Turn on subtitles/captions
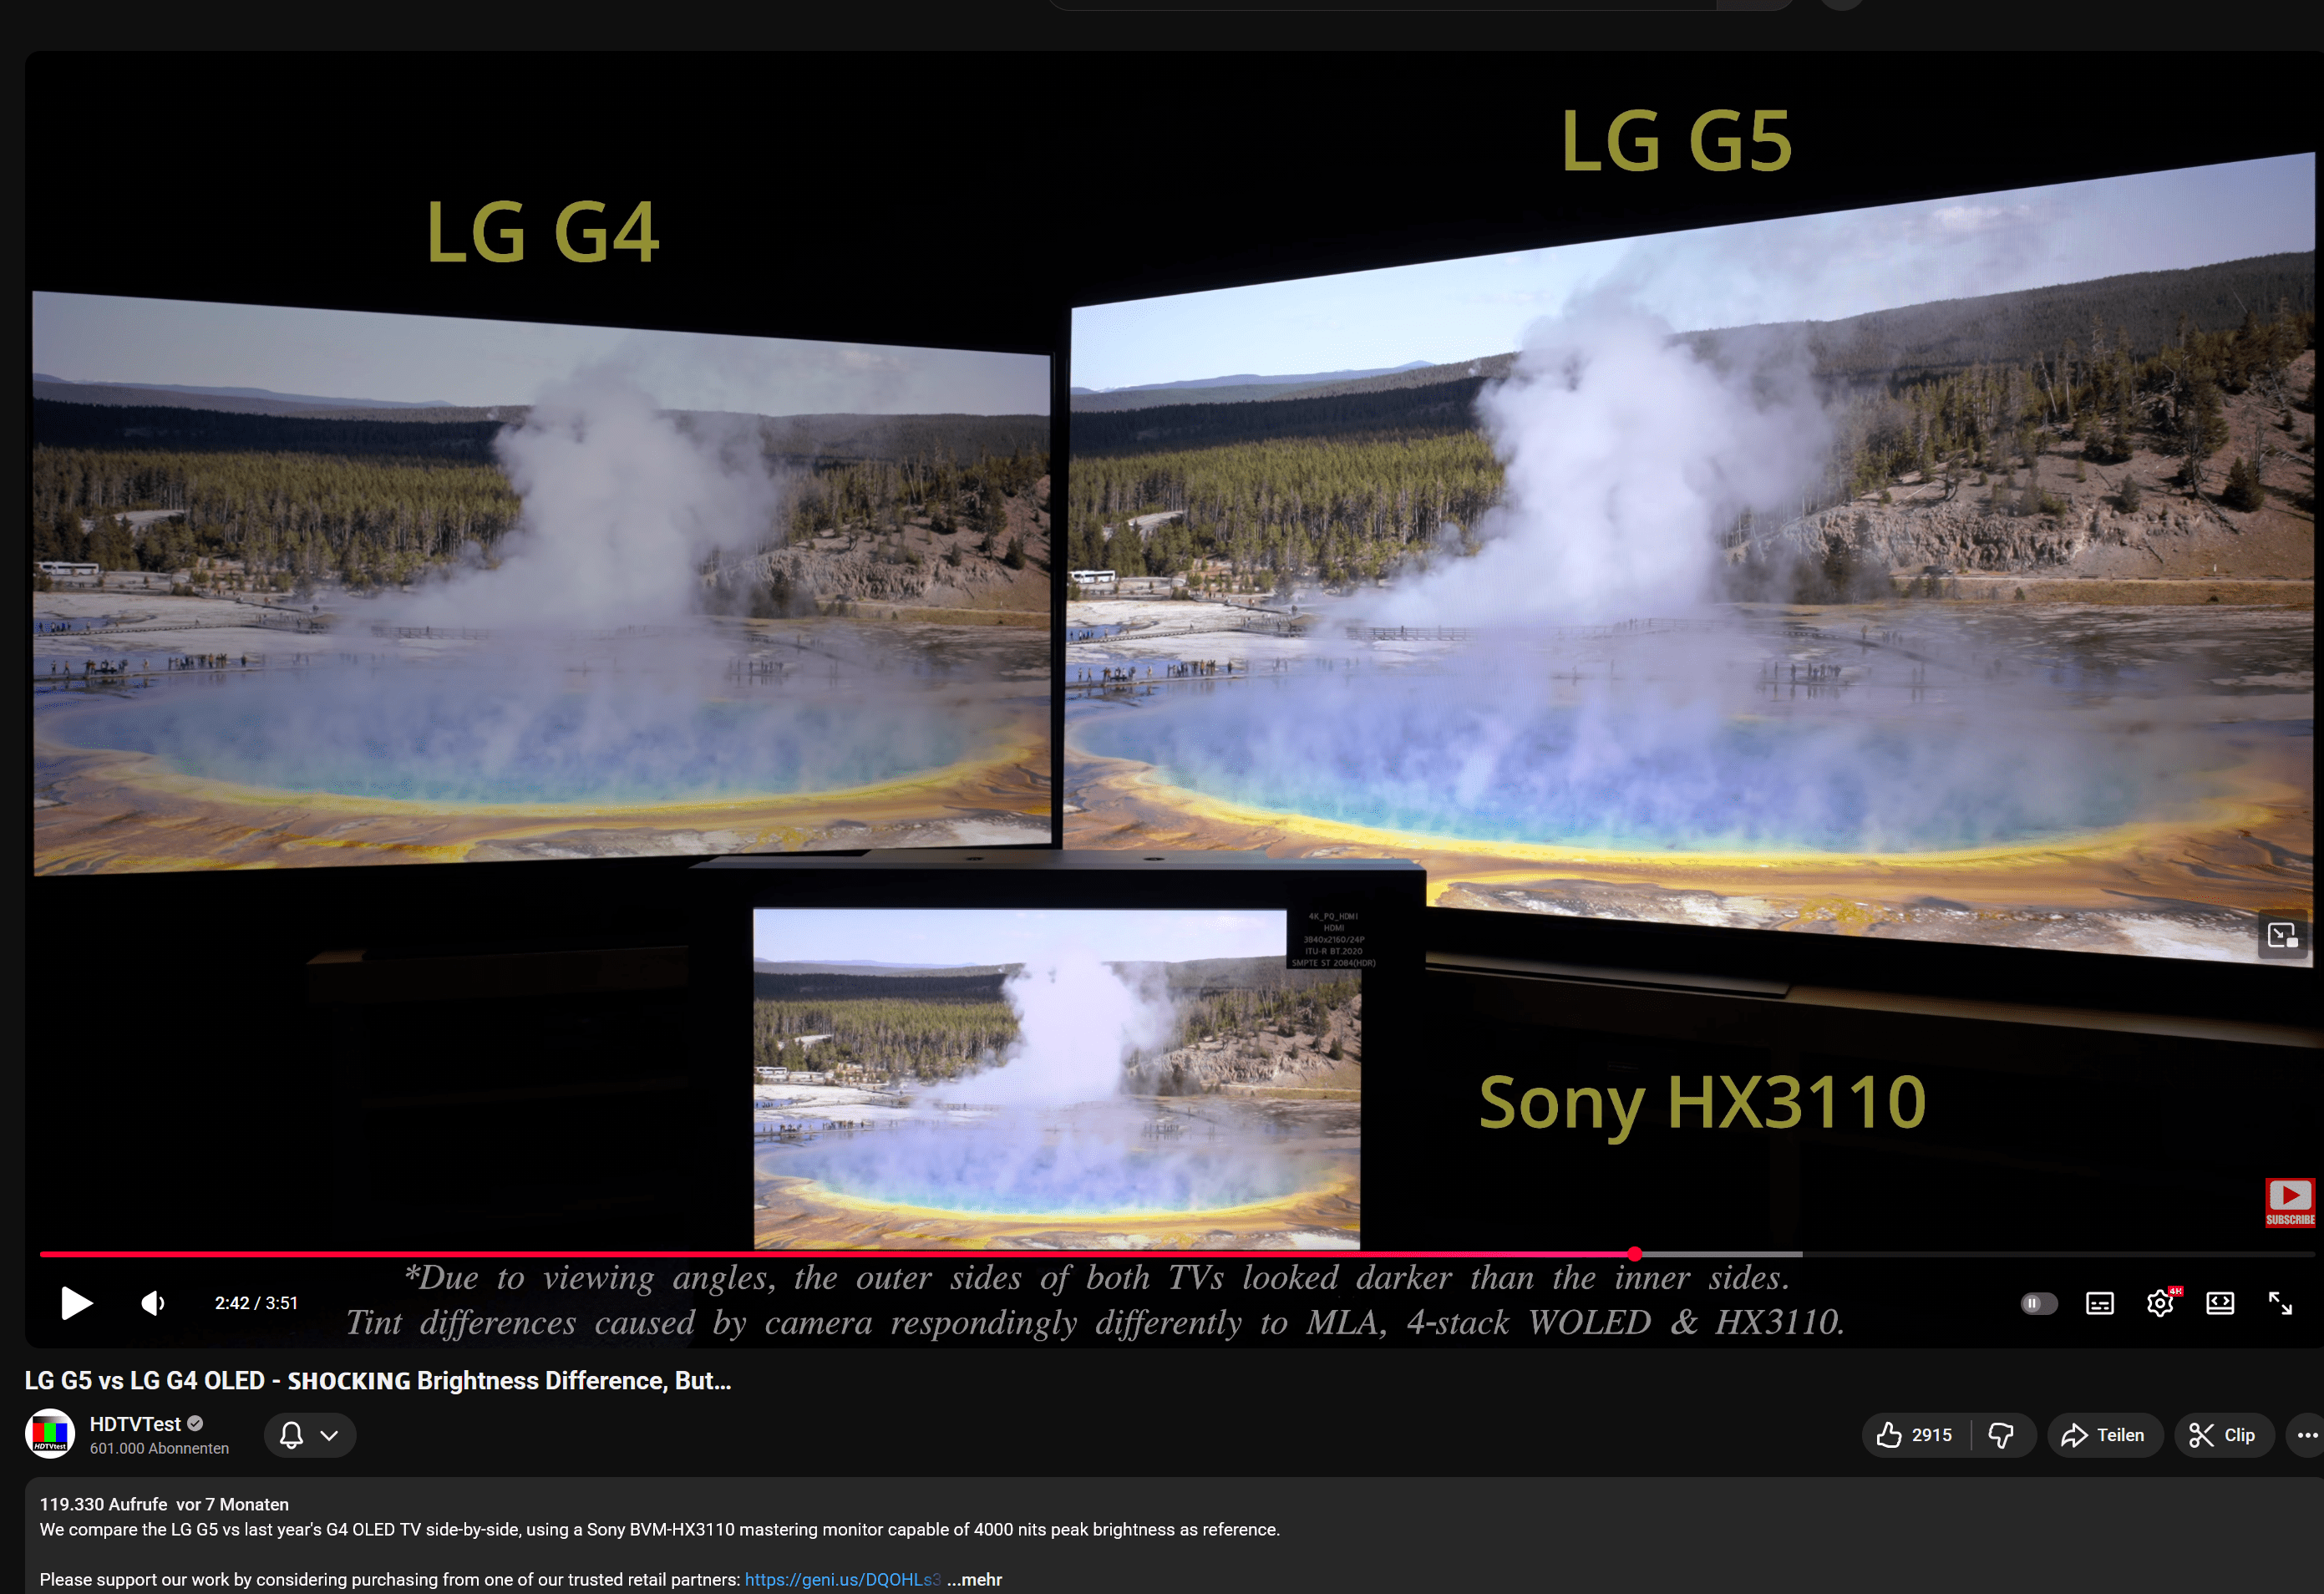The image size is (2324, 1594). 2099,1303
